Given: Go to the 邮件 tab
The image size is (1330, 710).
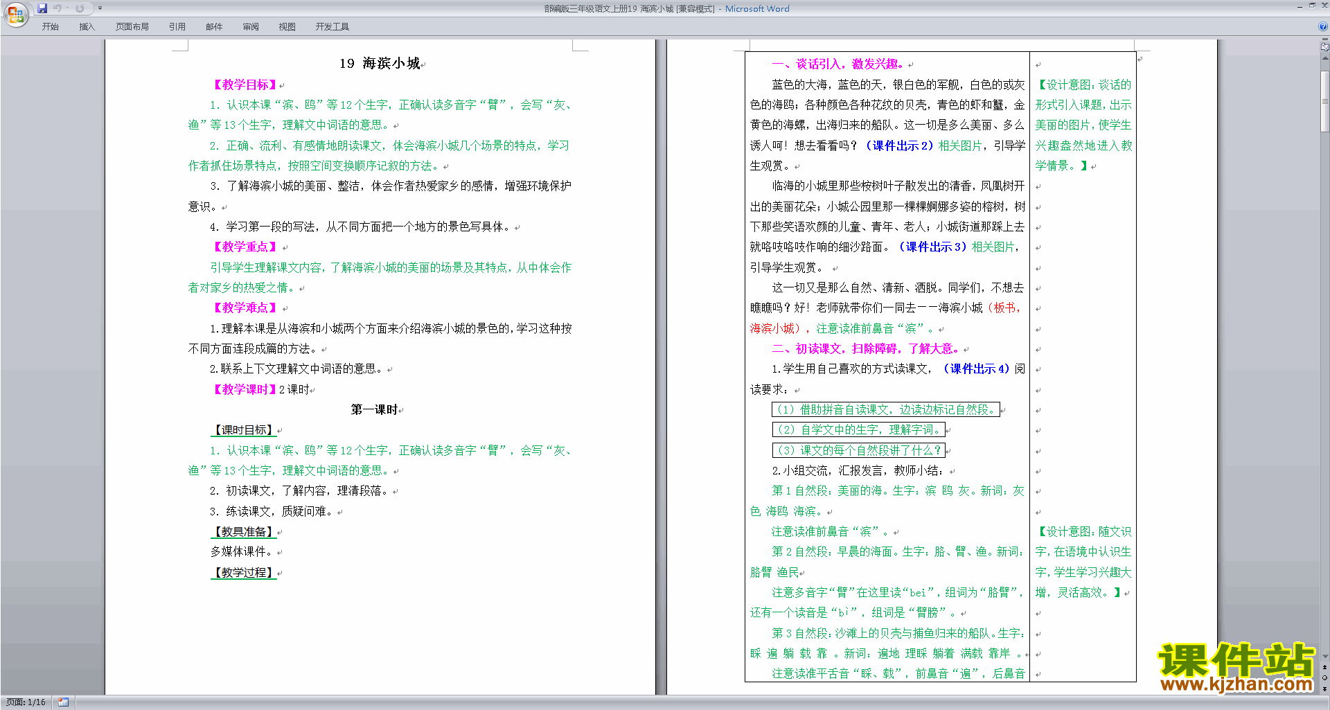Looking at the screenshot, I should (x=214, y=27).
